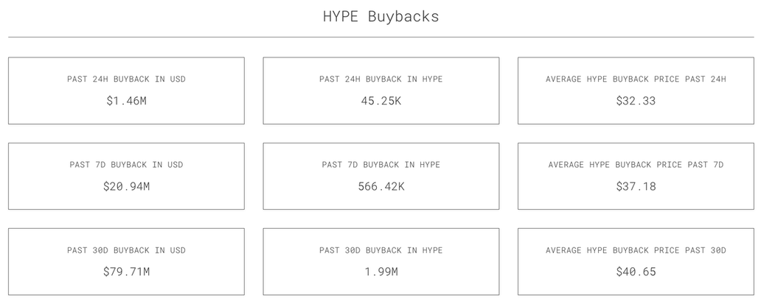Click the 1.99M HYPE amount

click(380, 272)
